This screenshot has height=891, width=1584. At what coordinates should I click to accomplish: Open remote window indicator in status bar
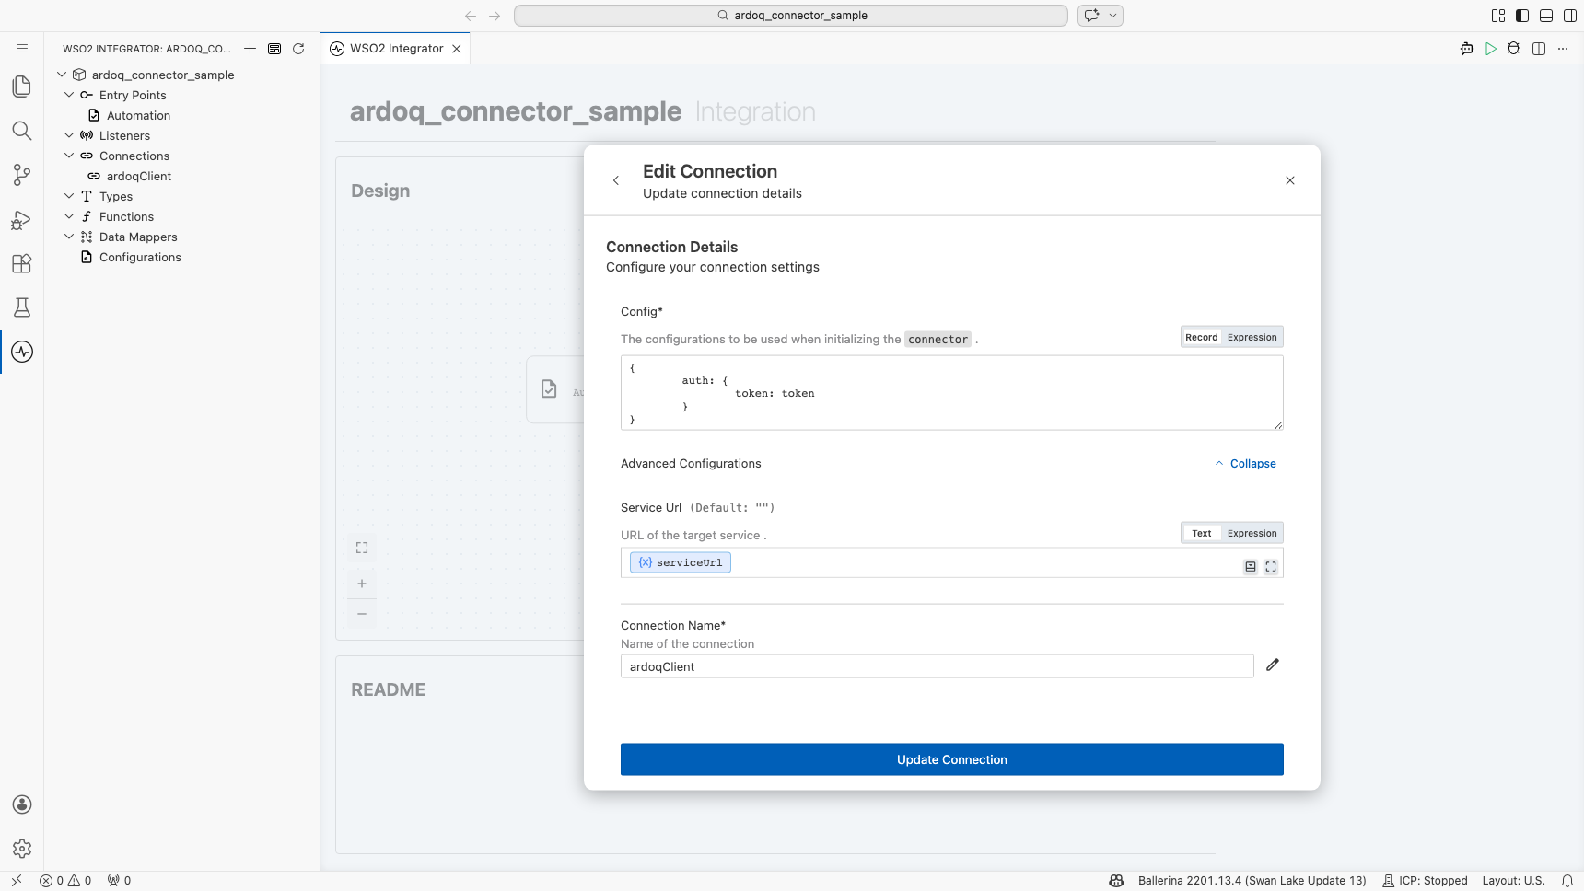(17, 881)
